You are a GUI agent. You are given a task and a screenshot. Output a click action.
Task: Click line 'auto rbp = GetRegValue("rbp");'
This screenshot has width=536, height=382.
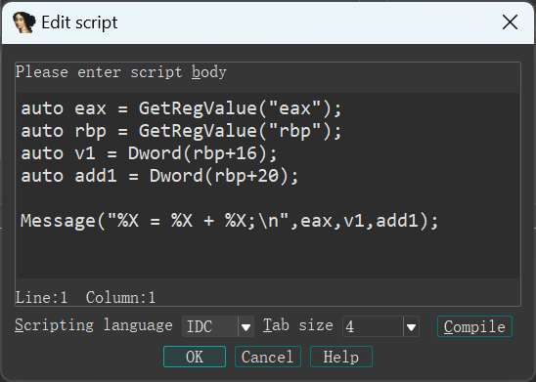[181, 132]
